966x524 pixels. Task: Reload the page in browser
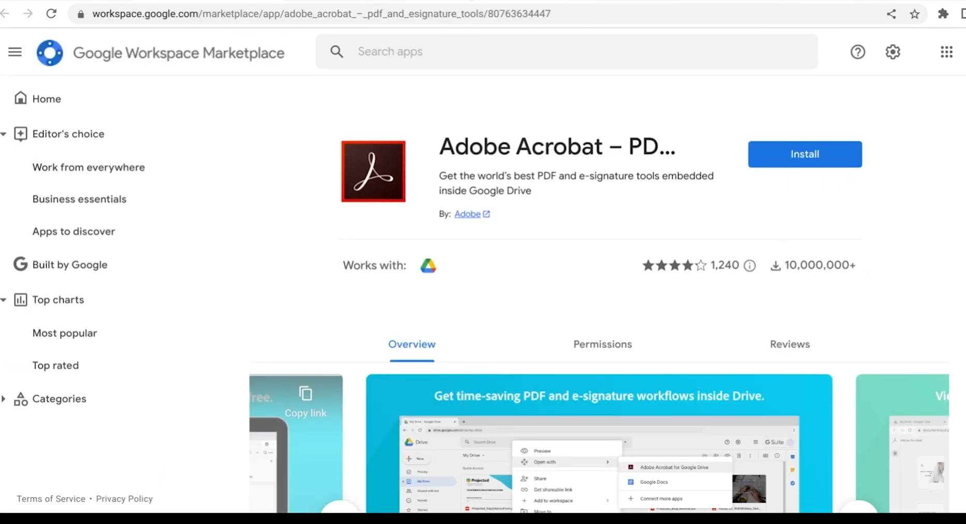coord(51,13)
